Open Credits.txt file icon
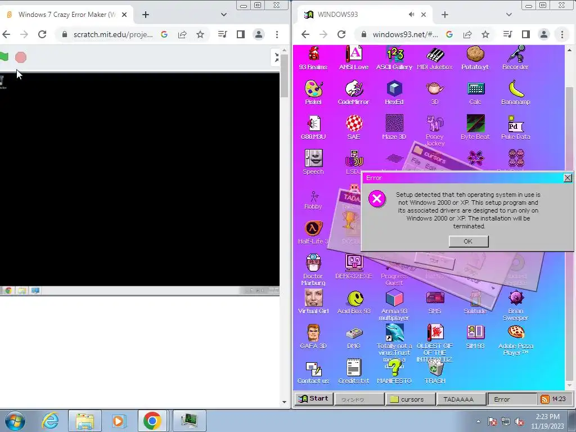 353,372
